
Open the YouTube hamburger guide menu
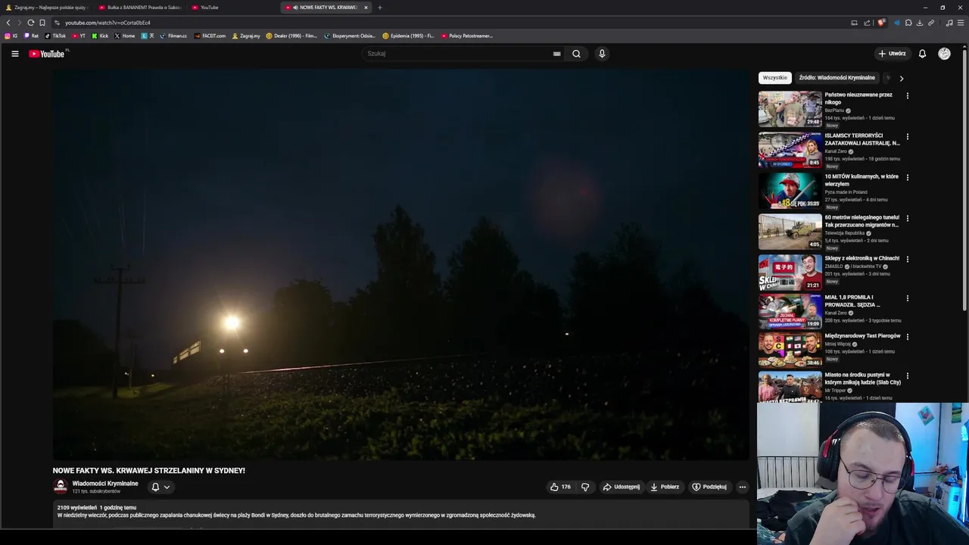(14, 54)
